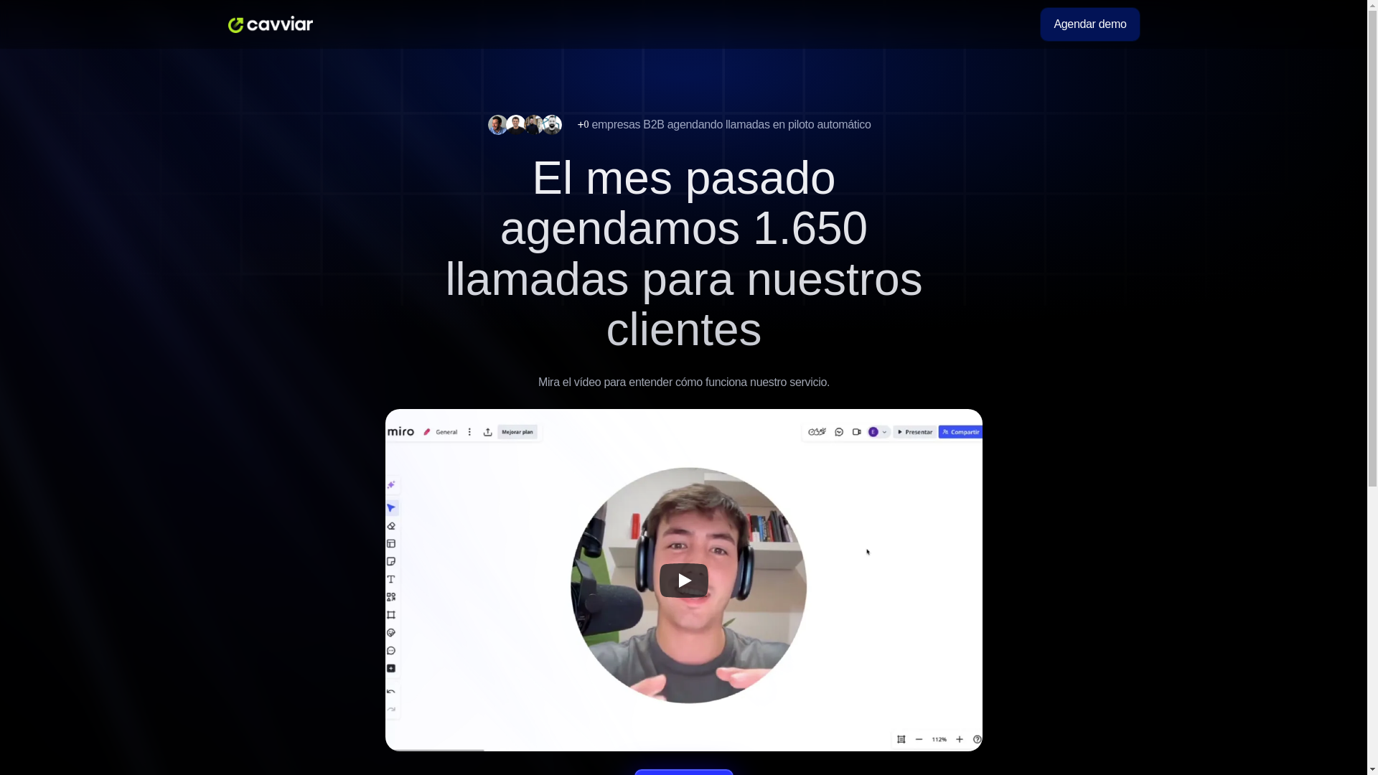This screenshot has height=775, width=1378.
Task: Click the blue Compartir button
Action: click(960, 432)
